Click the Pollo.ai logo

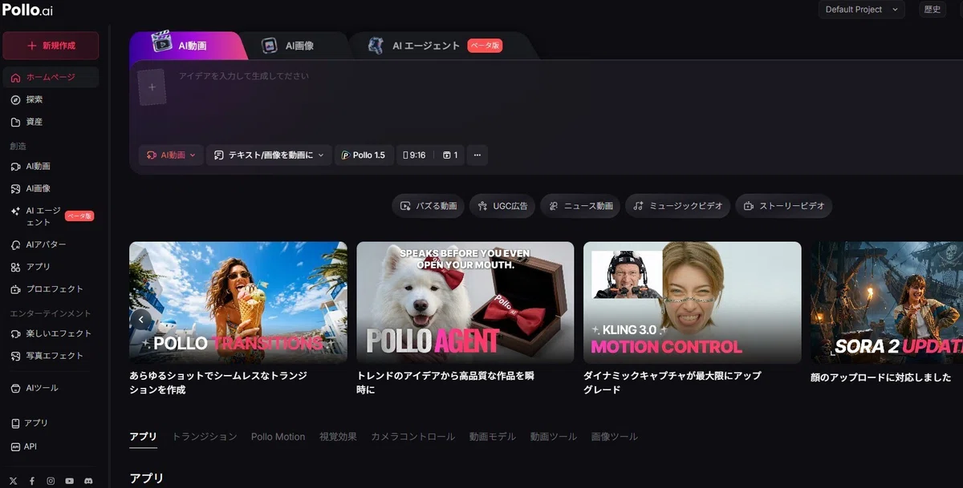[28, 10]
